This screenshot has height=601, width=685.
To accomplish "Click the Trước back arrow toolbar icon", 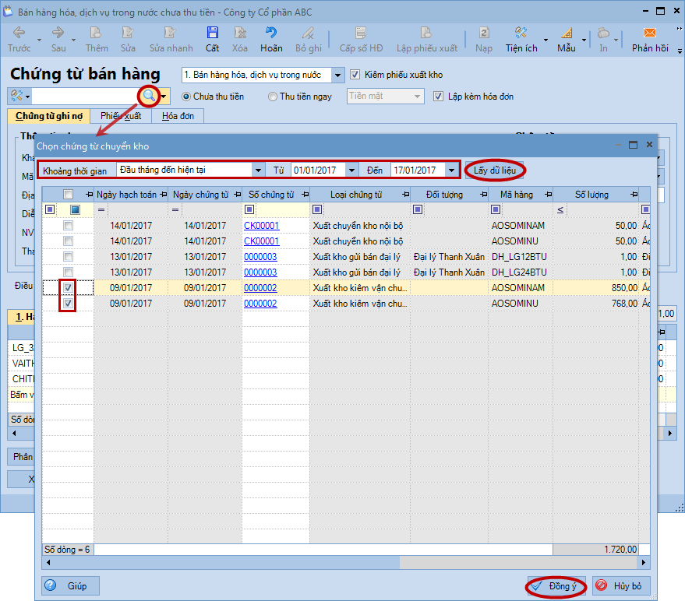I will coord(19,33).
